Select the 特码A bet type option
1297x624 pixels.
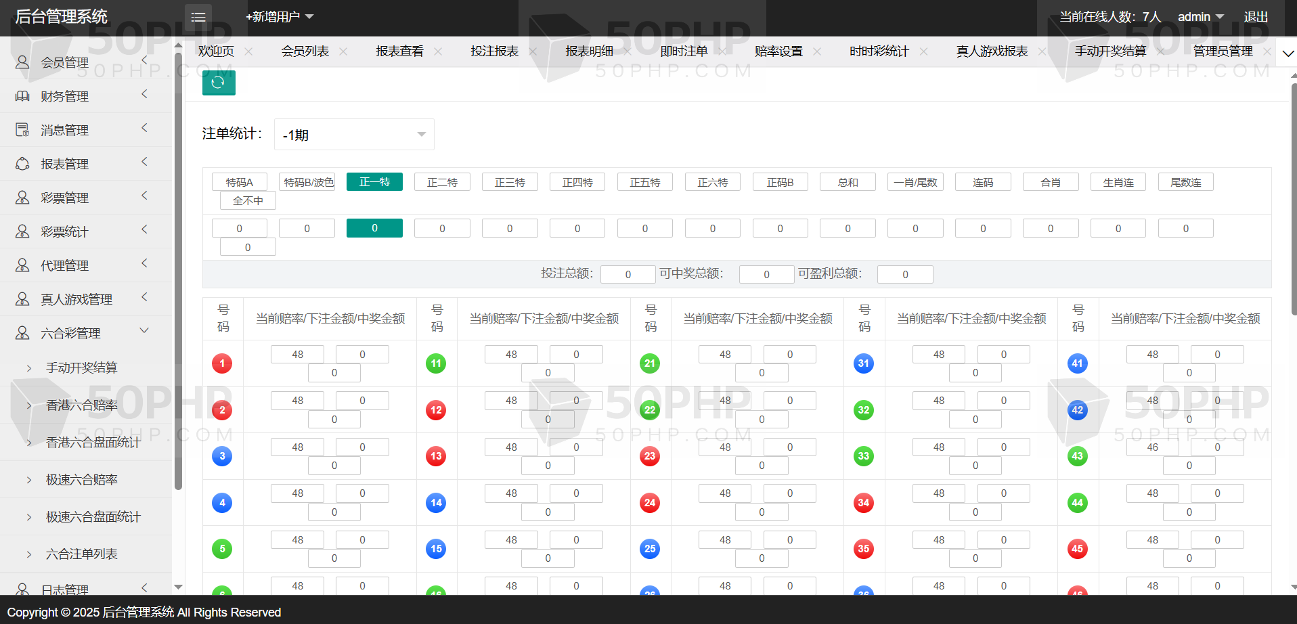tap(240, 182)
